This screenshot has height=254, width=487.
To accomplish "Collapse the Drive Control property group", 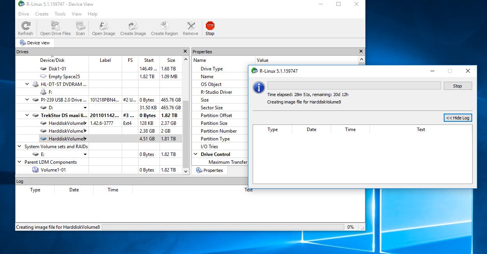I will coord(196,154).
